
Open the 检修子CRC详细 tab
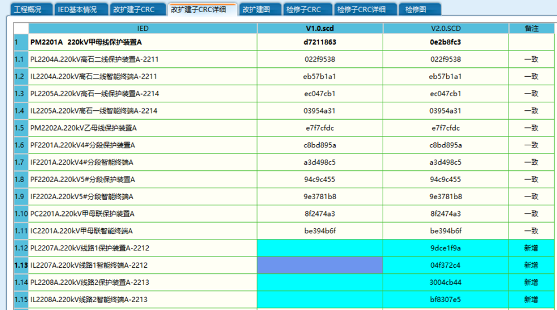pyautogui.click(x=365, y=9)
